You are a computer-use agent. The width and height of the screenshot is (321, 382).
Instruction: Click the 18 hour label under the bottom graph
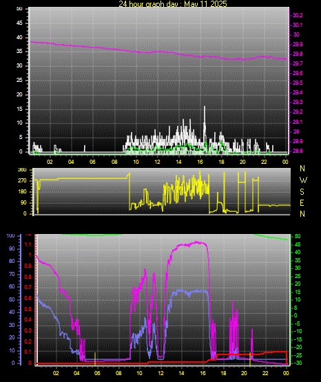point(223,373)
